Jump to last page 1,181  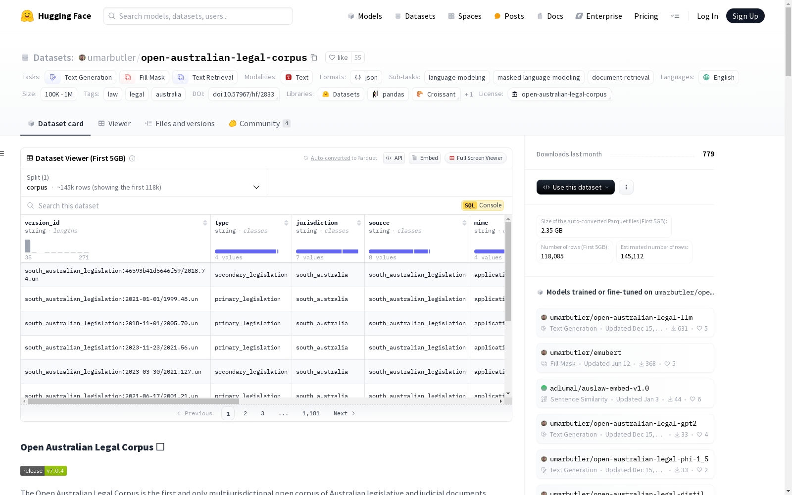[311, 413]
